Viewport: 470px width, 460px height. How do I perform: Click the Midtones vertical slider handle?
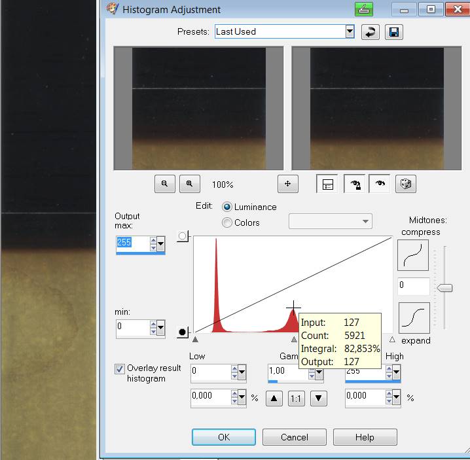pos(445,288)
